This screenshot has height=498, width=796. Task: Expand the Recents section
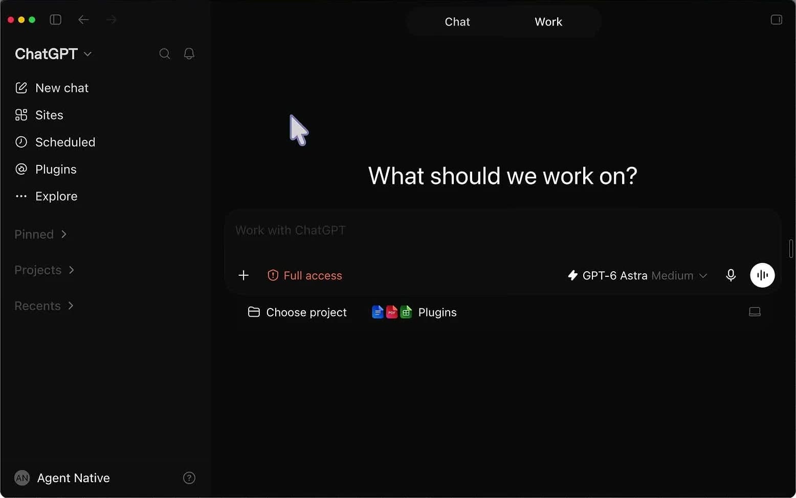tap(44, 305)
